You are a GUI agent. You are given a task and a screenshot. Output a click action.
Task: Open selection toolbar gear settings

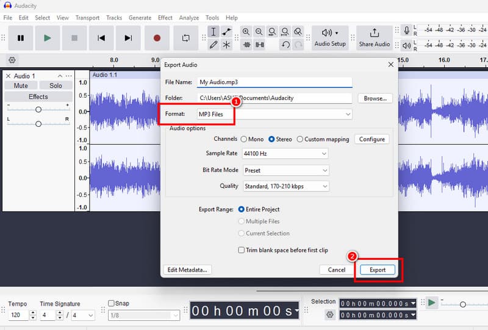pyautogui.click(x=330, y=315)
